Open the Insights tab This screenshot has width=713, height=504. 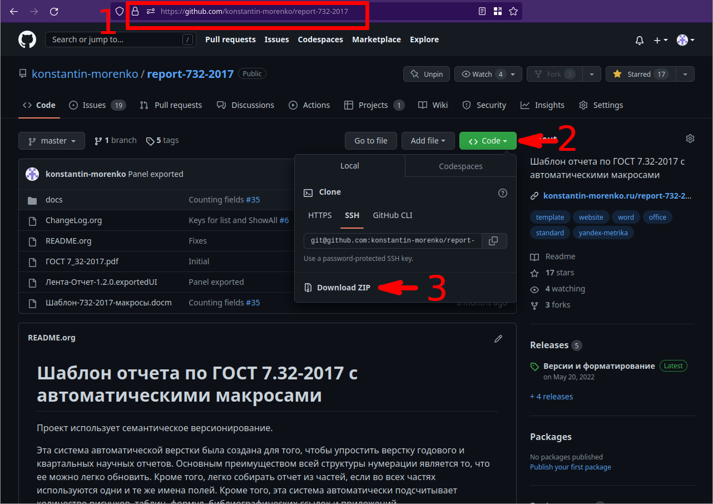(x=542, y=105)
